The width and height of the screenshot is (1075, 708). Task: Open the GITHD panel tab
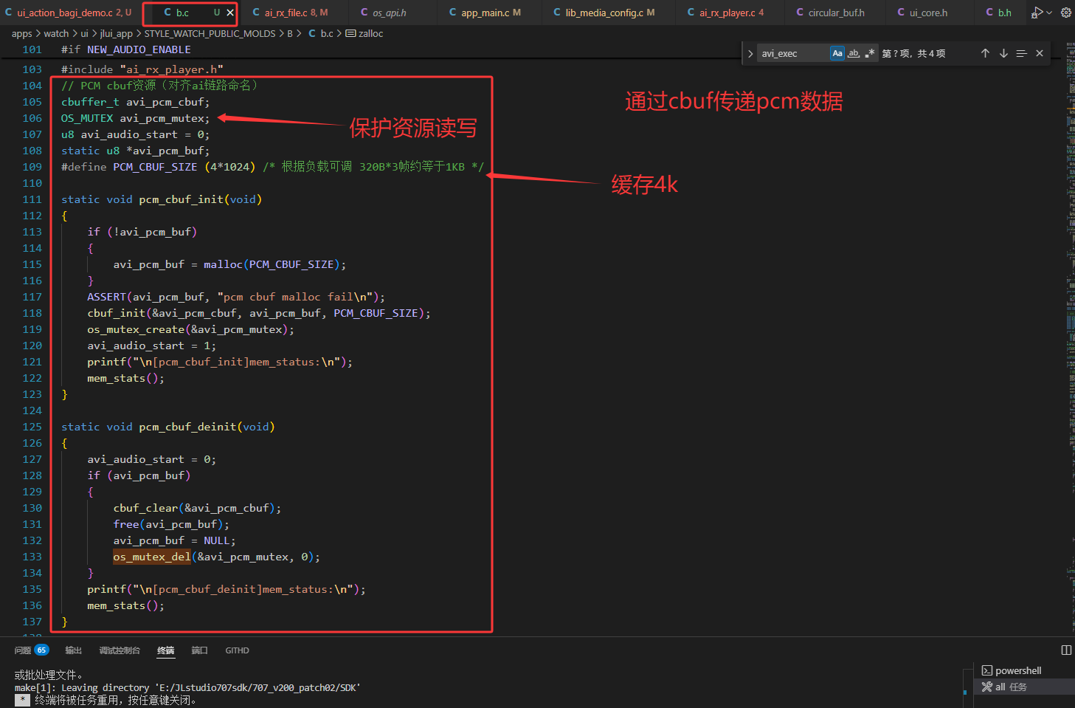point(237,650)
